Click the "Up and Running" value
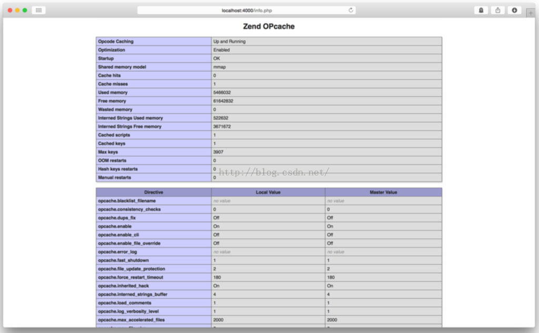 point(229,41)
